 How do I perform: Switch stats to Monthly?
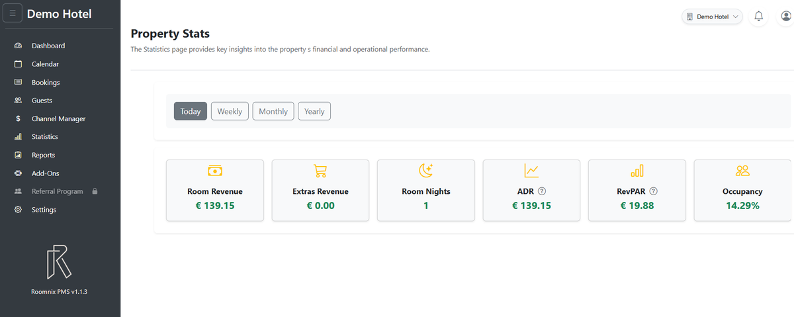(x=273, y=111)
